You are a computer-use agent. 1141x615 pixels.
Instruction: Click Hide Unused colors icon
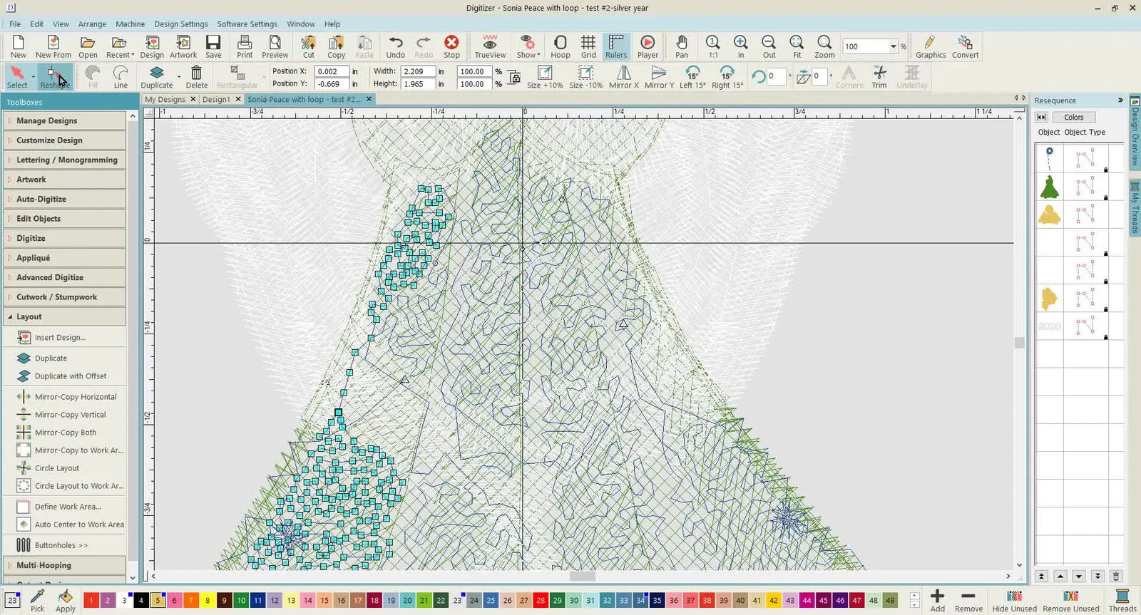coord(1014,599)
